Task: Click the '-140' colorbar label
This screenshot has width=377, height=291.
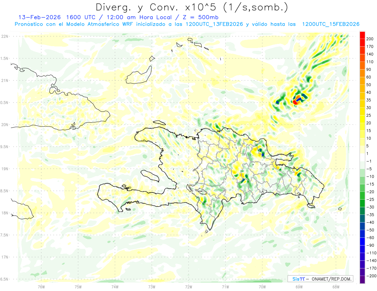Action: 372,261
